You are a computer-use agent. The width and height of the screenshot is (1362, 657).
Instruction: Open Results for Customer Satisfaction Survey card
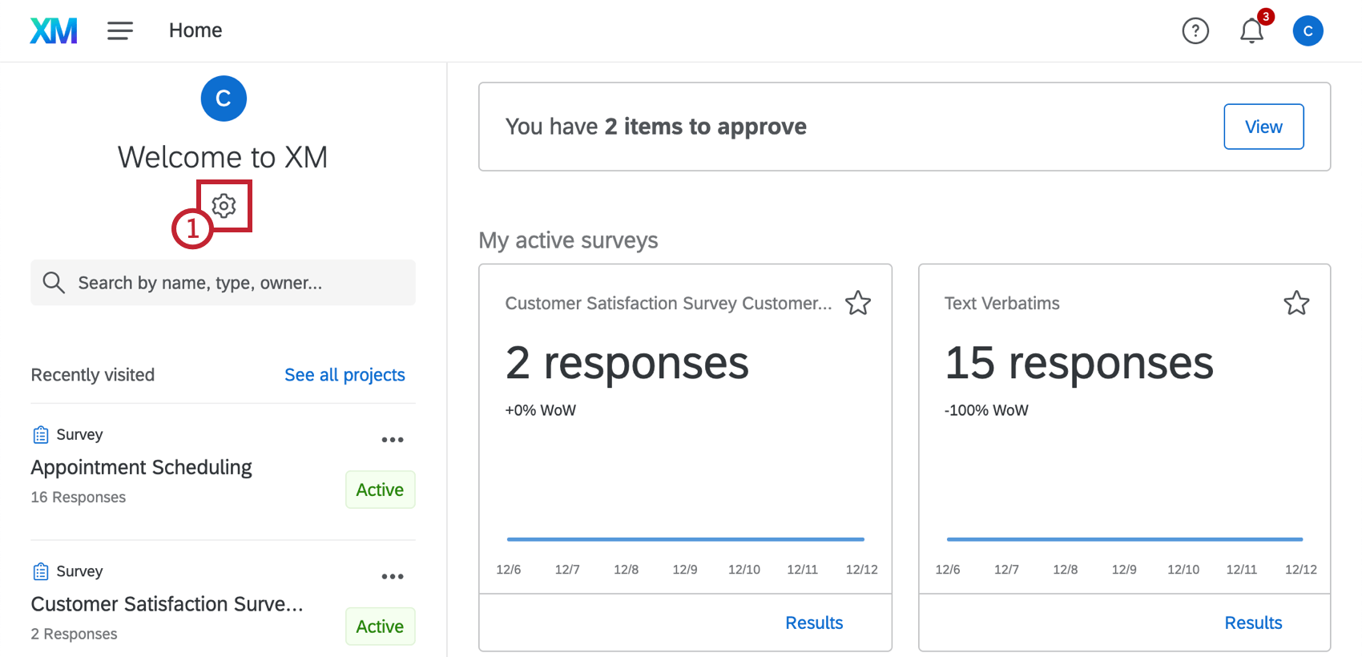(x=813, y=623)
